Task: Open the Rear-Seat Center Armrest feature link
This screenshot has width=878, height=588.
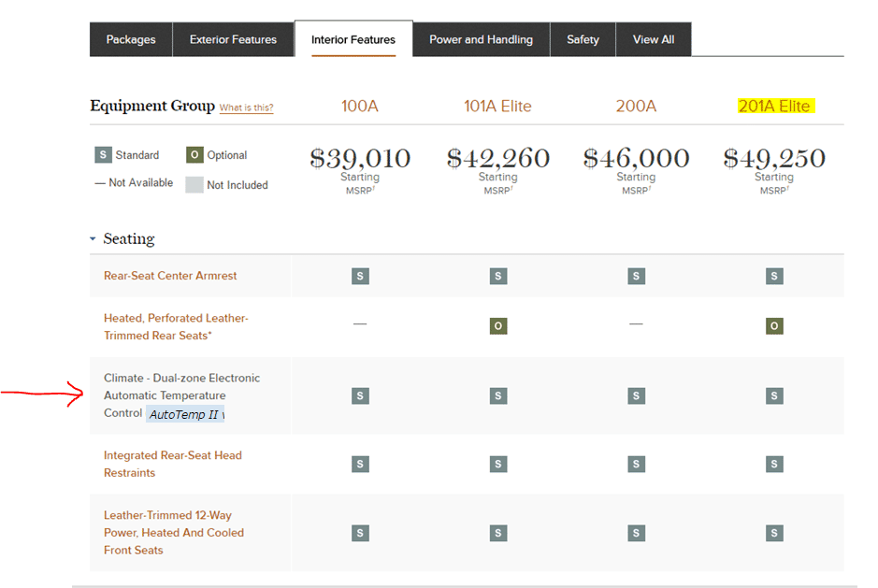Action: [x=170, y=276]
